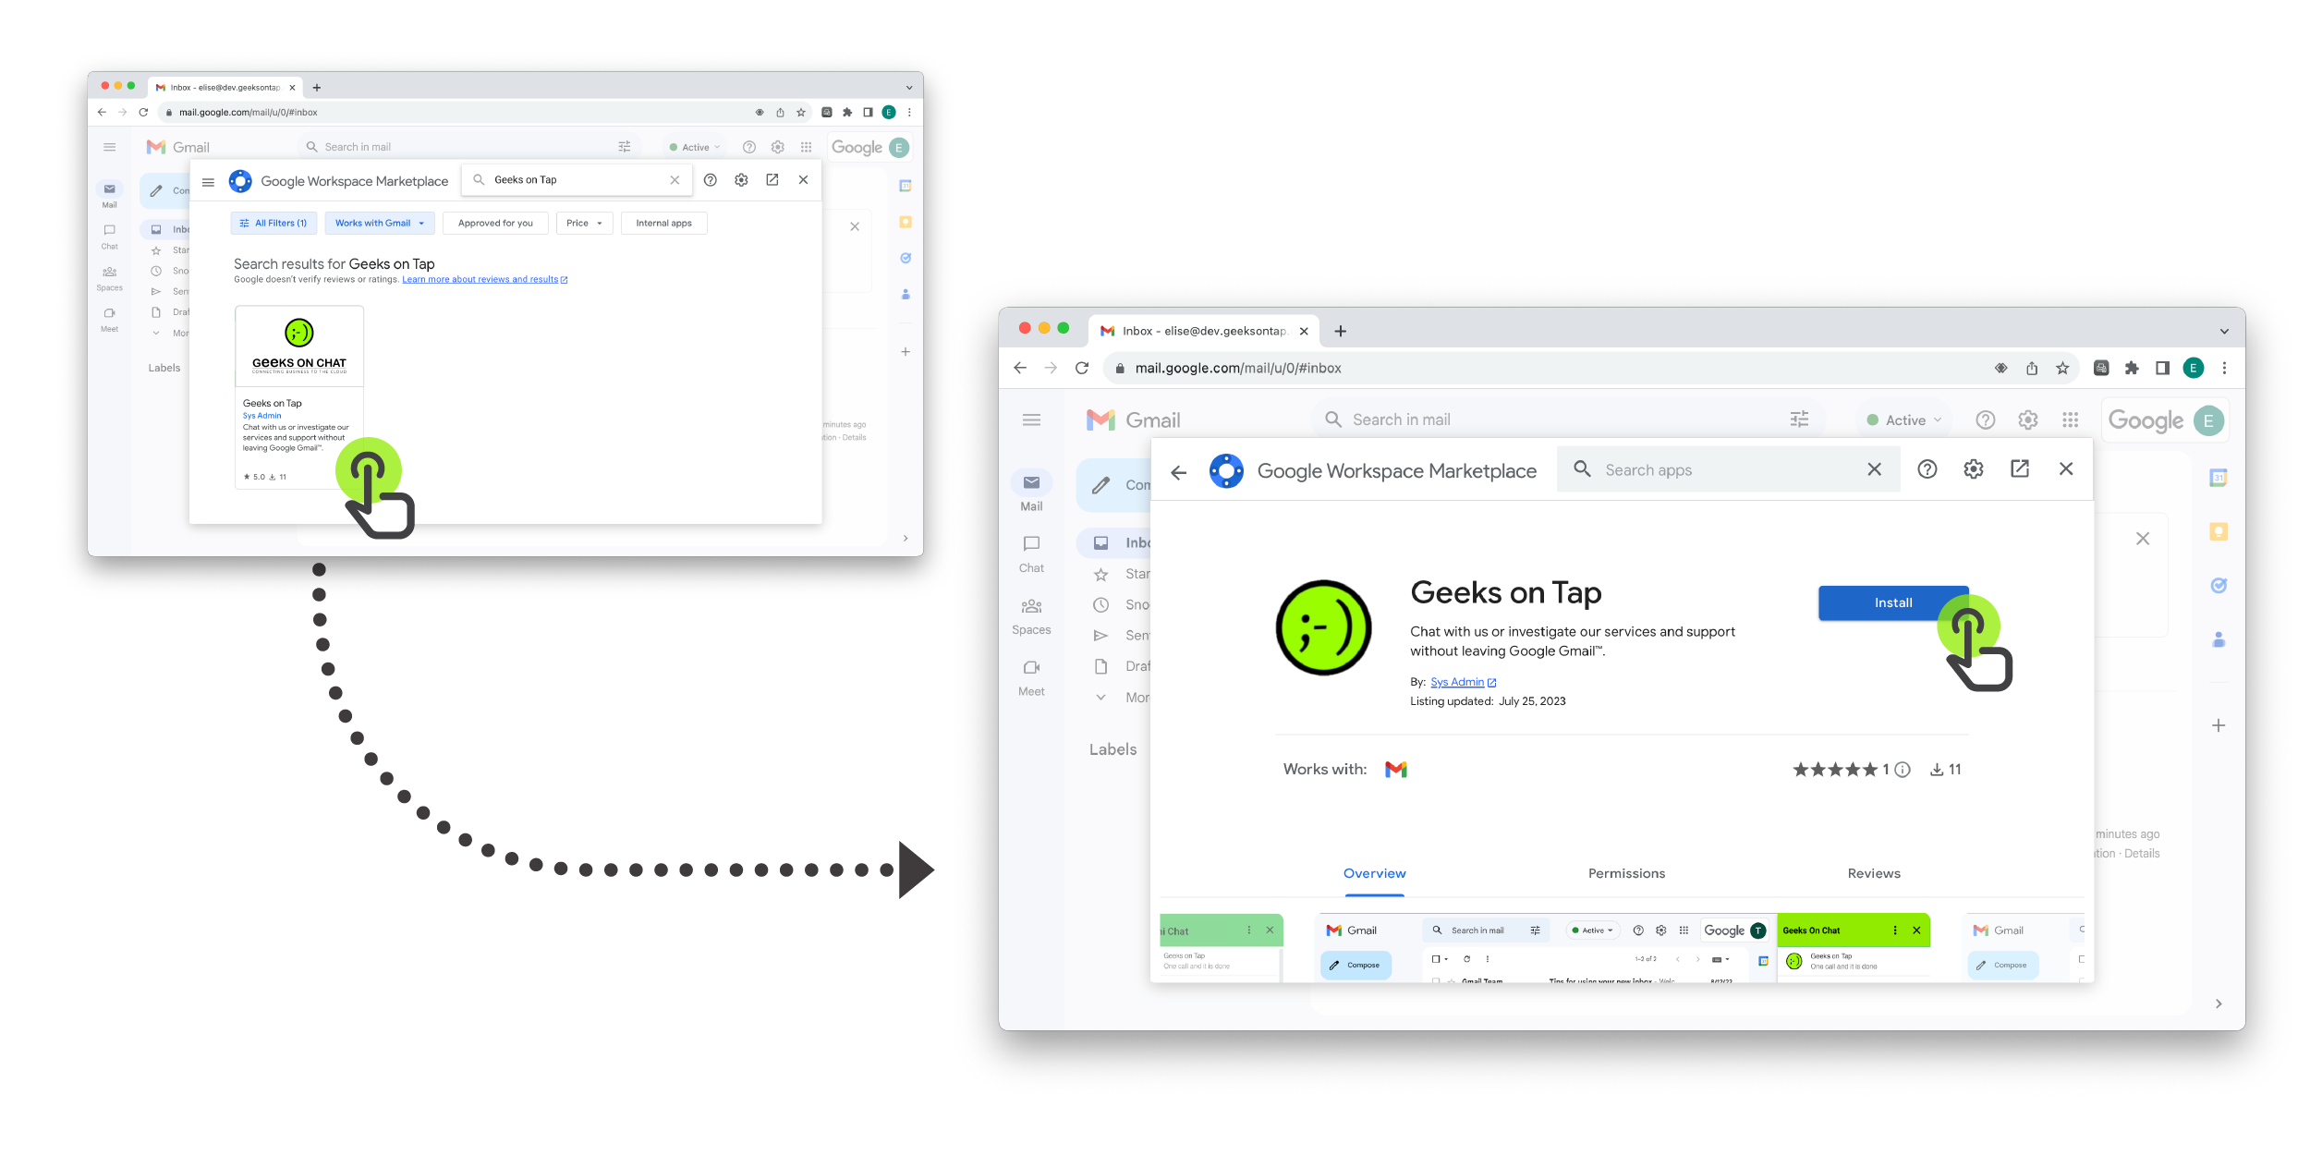Image resolution: width=2310 pixels, height=1155 pixels.
Task: Open Marketplace help icon in right window
Action: [1927, 469]
